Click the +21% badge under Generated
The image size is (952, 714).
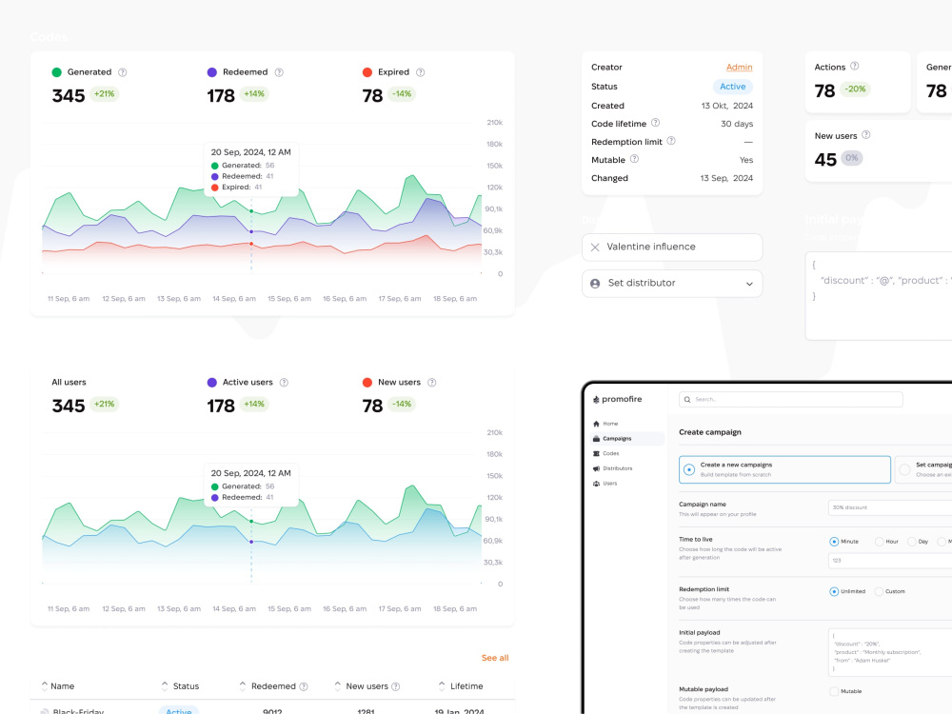[105, 94]
